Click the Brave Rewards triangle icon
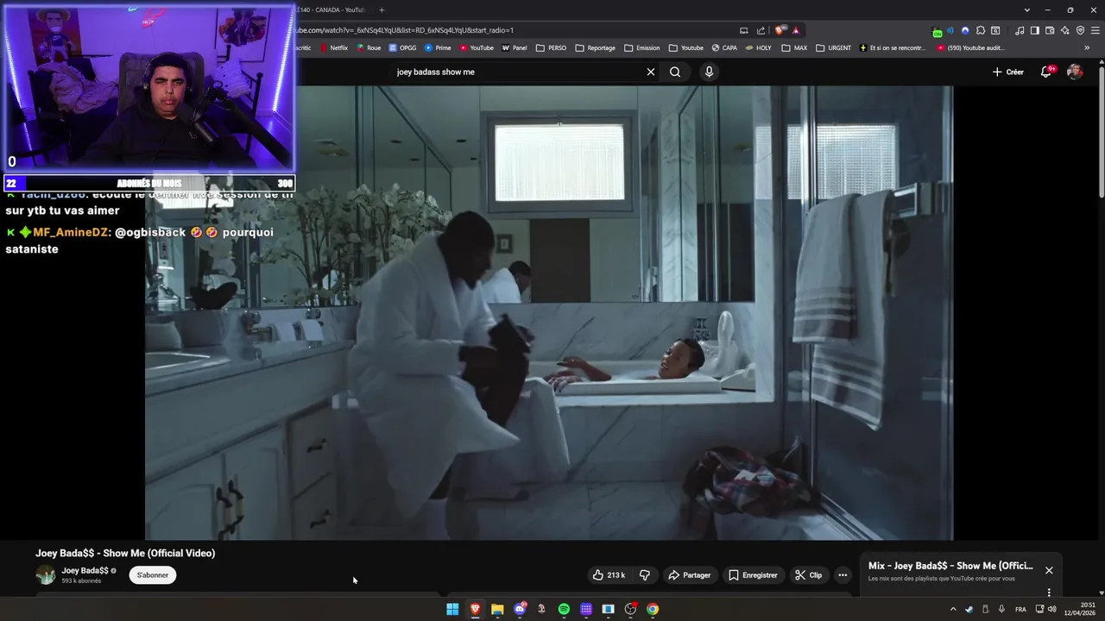The width and height of the screenshot is (1105, 621). 796,30
